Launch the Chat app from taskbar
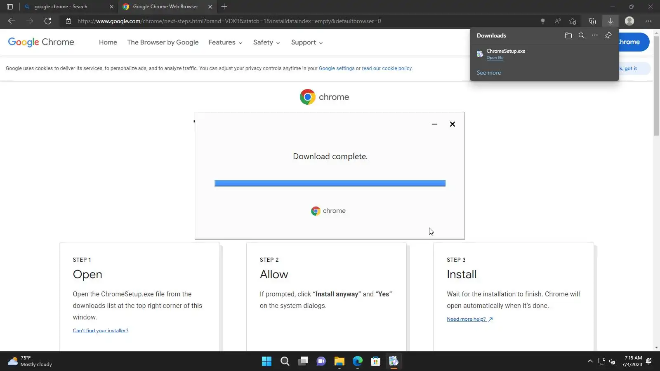 321,362
